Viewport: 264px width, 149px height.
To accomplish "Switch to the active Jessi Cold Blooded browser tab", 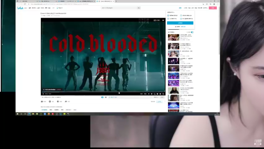I will (x=105, y=1).
